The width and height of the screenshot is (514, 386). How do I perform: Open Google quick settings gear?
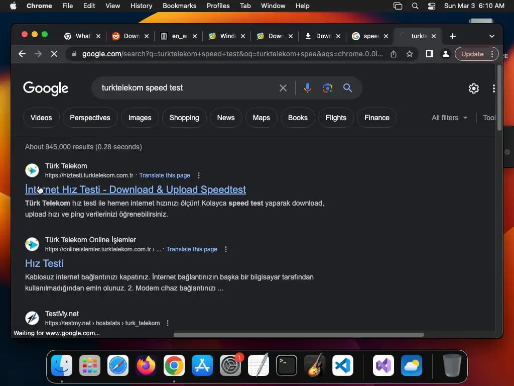click(x=474, y=88)
